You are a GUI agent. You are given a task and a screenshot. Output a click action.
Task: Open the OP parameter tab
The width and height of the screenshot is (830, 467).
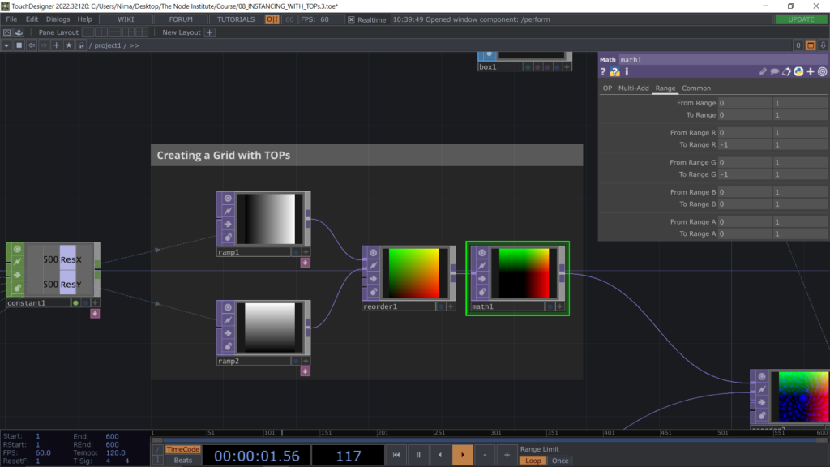[x=607, y=88]
